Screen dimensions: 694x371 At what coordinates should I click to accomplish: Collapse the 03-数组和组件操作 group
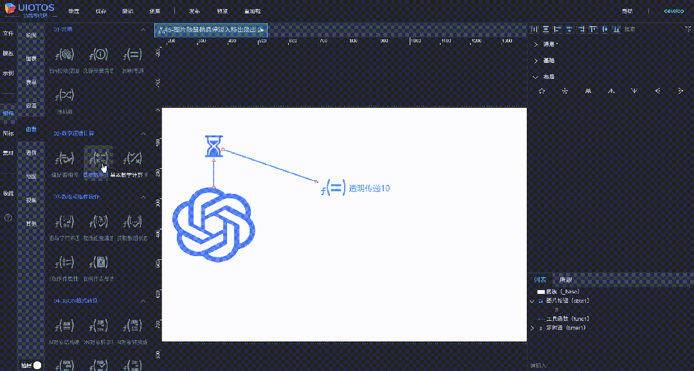click(x=143, y=196)
